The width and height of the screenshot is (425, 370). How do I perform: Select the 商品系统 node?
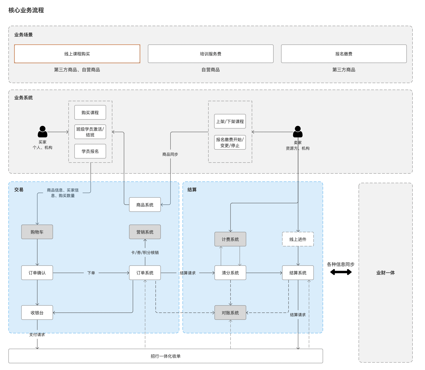[x=145, y=205]
